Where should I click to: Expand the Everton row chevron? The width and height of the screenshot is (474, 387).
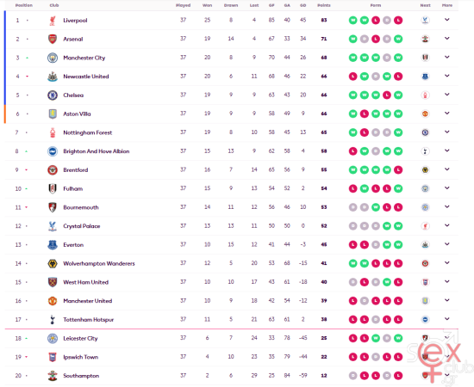(x=446, y=244)
